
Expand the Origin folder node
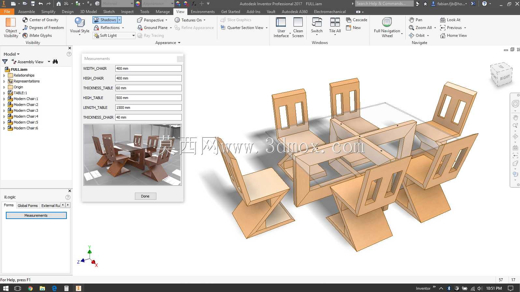click(x=4, y=87)
